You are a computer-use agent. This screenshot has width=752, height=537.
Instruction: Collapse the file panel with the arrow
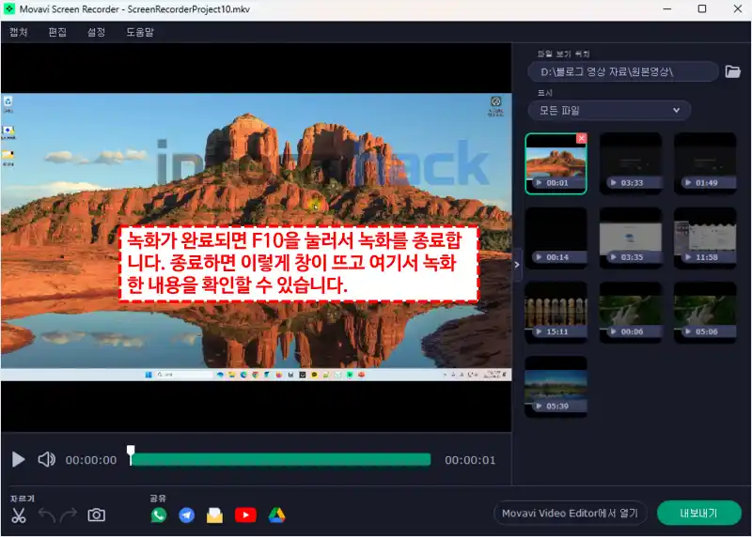(x=517, y=265)
